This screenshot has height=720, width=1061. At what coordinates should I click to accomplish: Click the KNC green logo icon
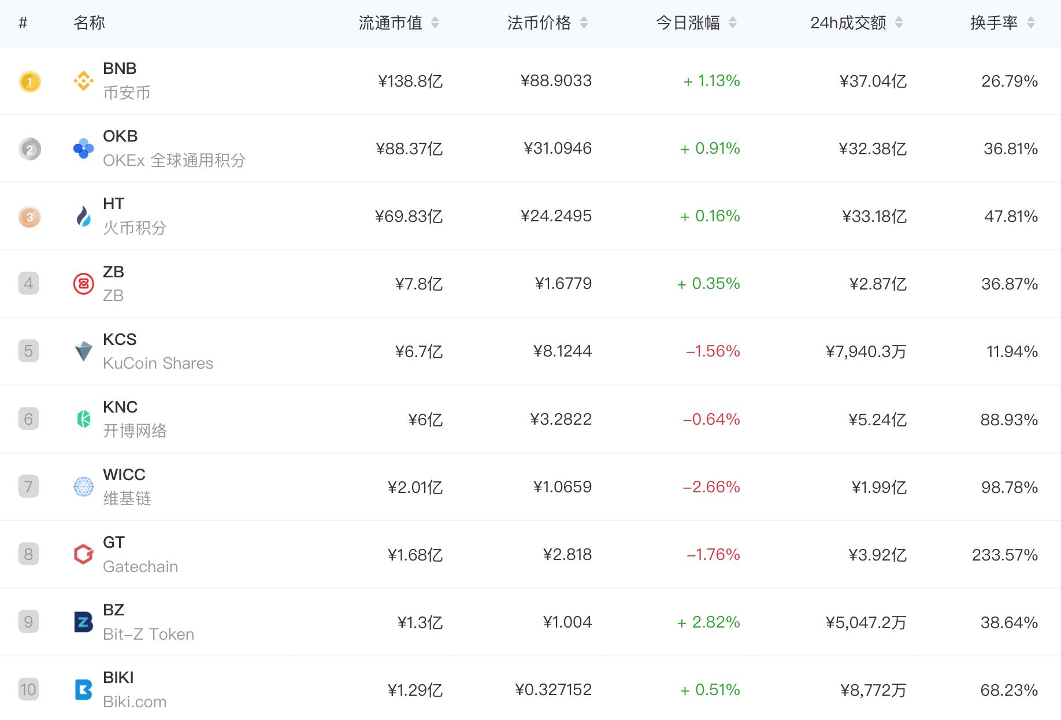coord(84,419)
